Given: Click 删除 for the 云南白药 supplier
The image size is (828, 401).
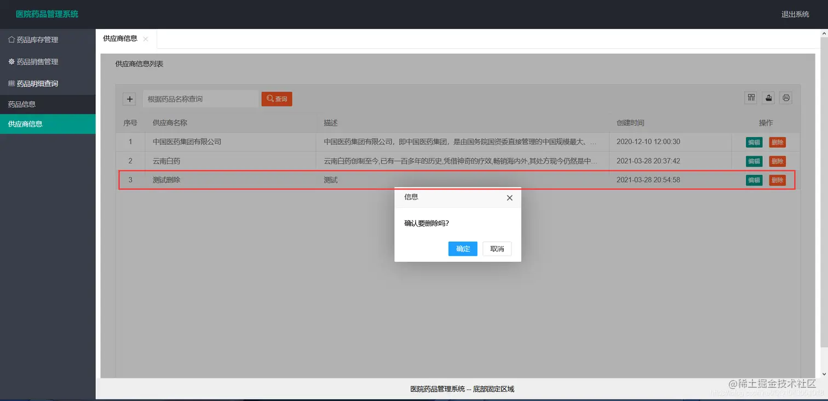Looking at the screenshot, I should pyautogui.click(x=778, y=161).
